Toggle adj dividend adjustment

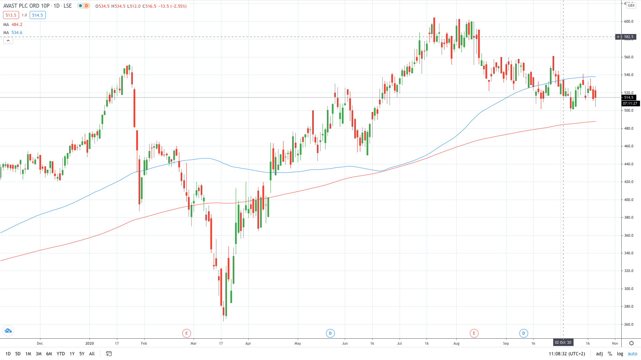coord(600,354)
